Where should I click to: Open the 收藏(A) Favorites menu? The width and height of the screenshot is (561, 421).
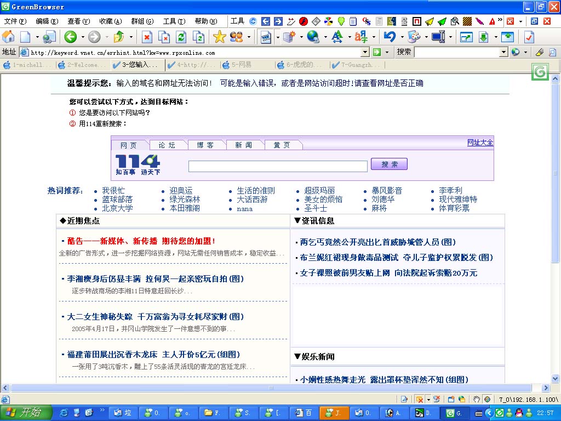[110, 21]
